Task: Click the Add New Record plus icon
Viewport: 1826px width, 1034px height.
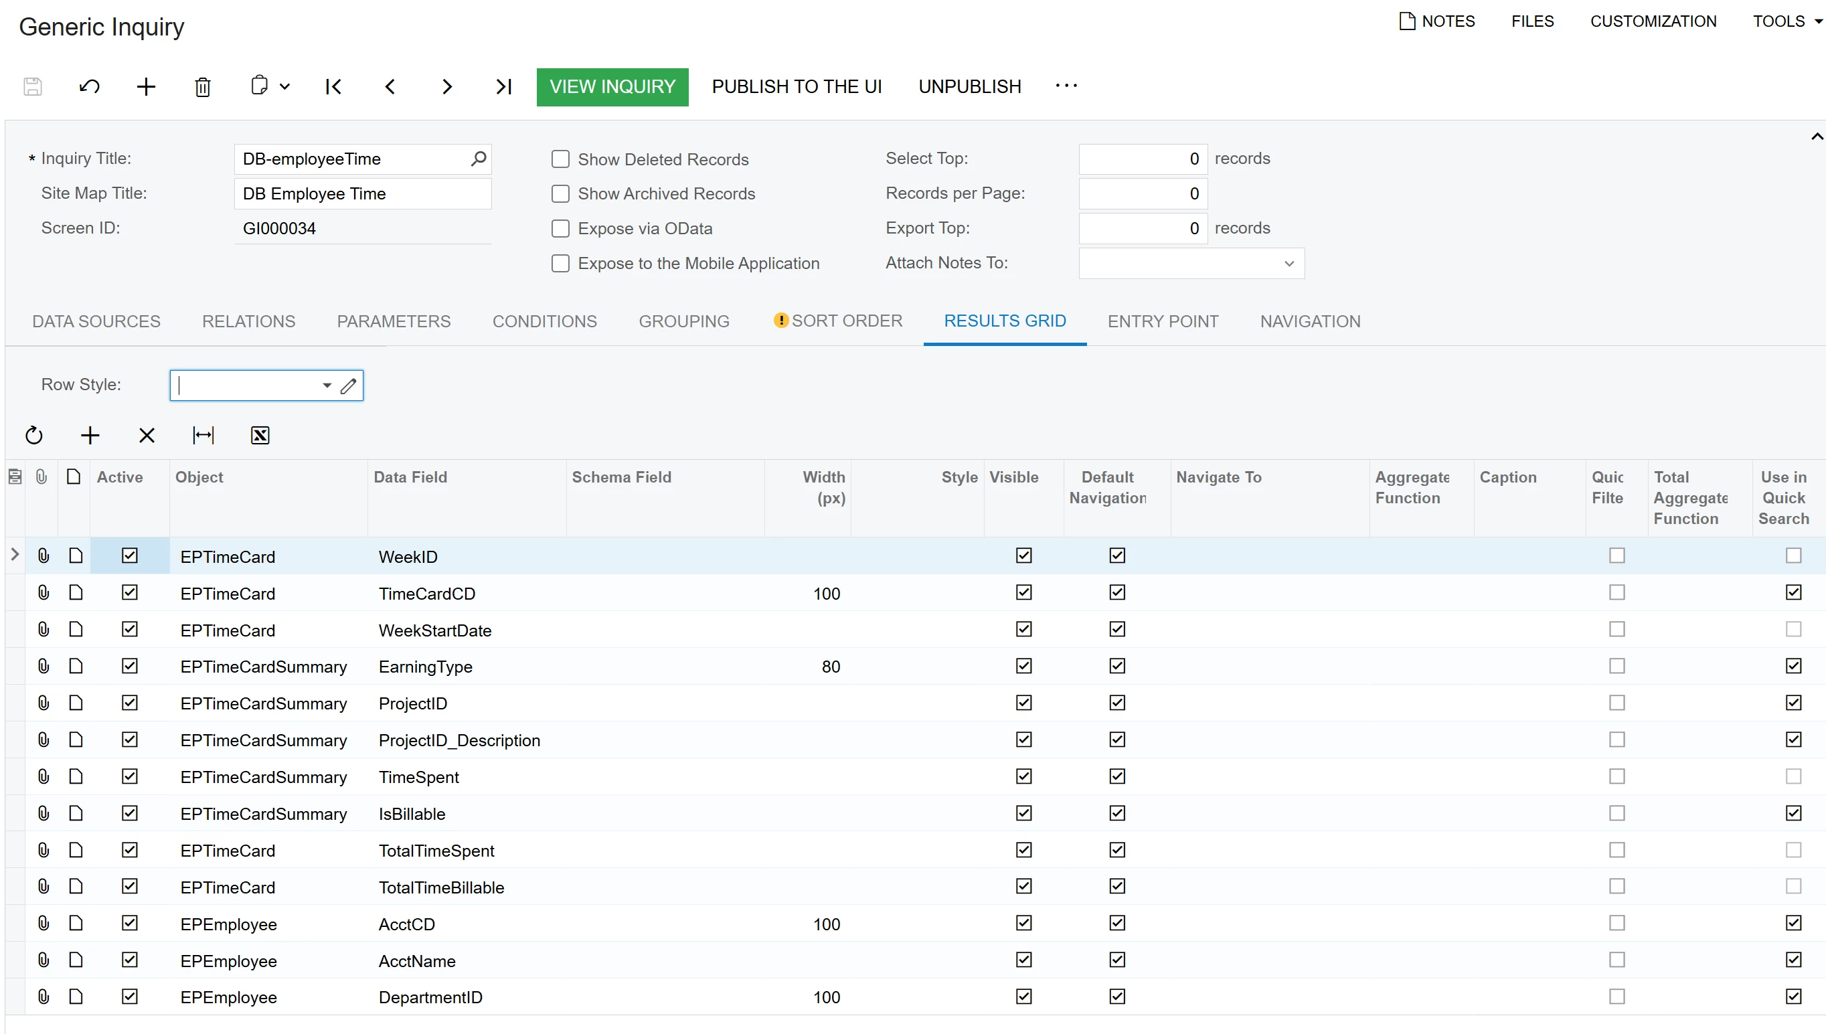Action: pyautogui.click(x=146, y=86)
